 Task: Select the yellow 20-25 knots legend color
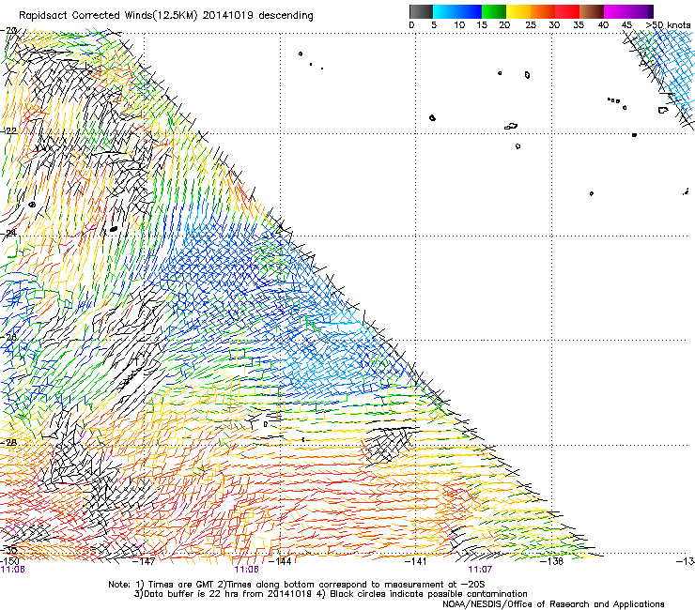[x=518, y=11]
